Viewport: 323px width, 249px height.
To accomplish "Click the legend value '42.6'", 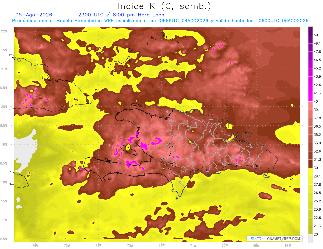I will pyautogui.click(x=317, y=85).
